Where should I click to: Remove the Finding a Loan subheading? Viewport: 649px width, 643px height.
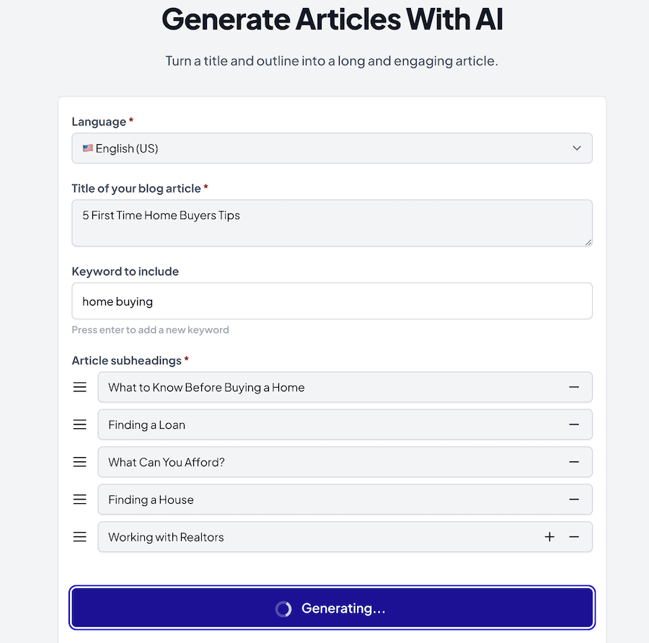click(574, 425)
